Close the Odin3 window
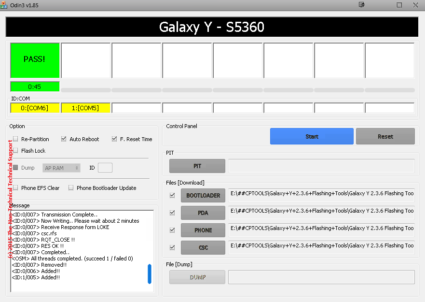The width and height of the screenshot is (425, 302). (415, 5)
